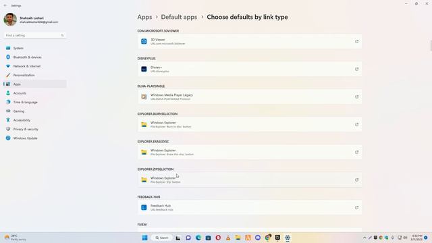Open external link arrow for DLNA-PLAYSINGLE
The image size is (432, 243).
point(356,97)
